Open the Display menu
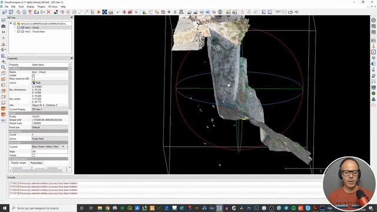This screenshot has width=377, height=212. 31,6
